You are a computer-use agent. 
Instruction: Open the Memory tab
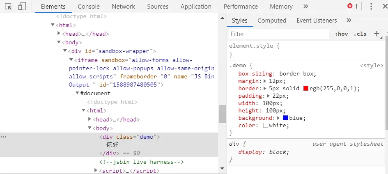point(281,7)
